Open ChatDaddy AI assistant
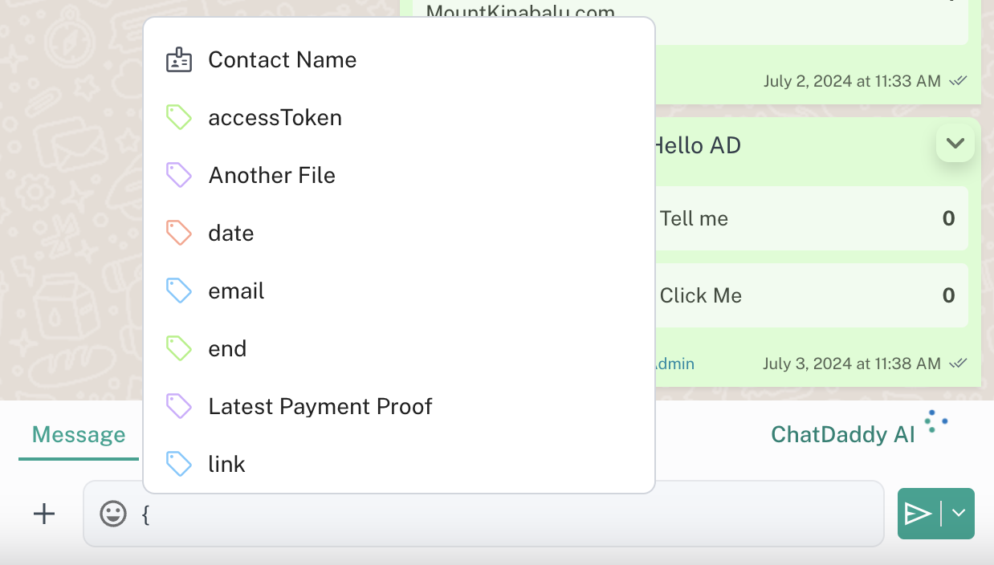994x565 pixels. (843, 434)
